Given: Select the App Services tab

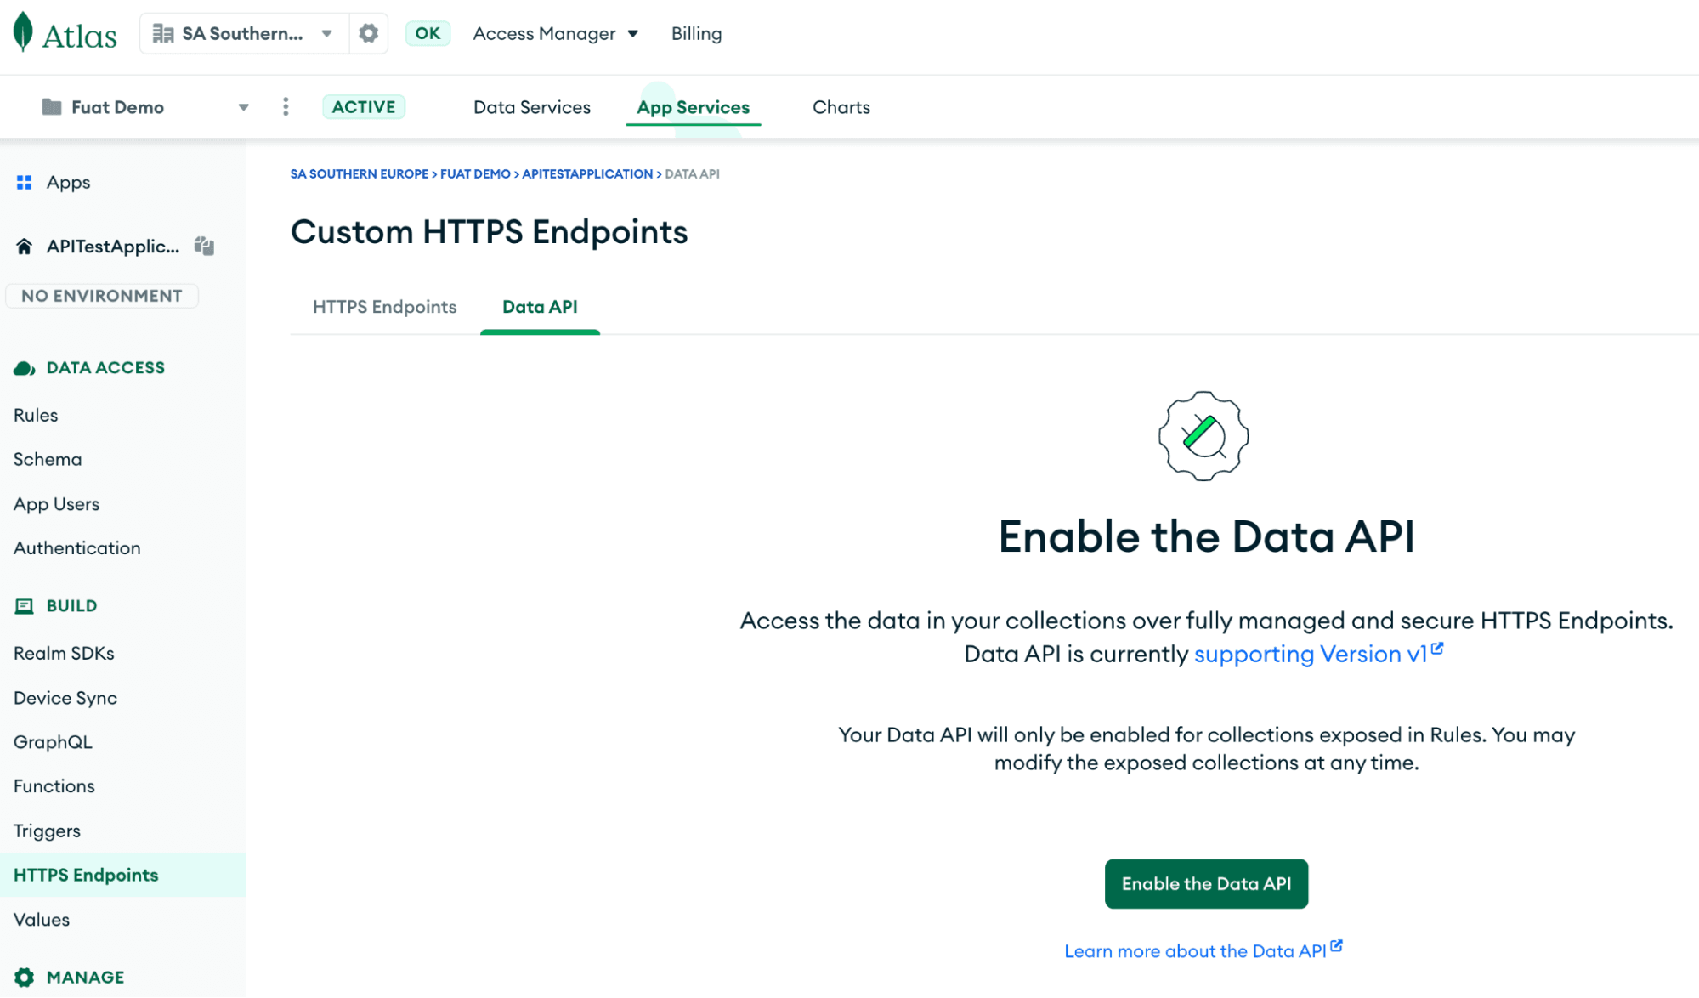Looking at the screenshot, I should pyautogui.click(x=693, y=107).
